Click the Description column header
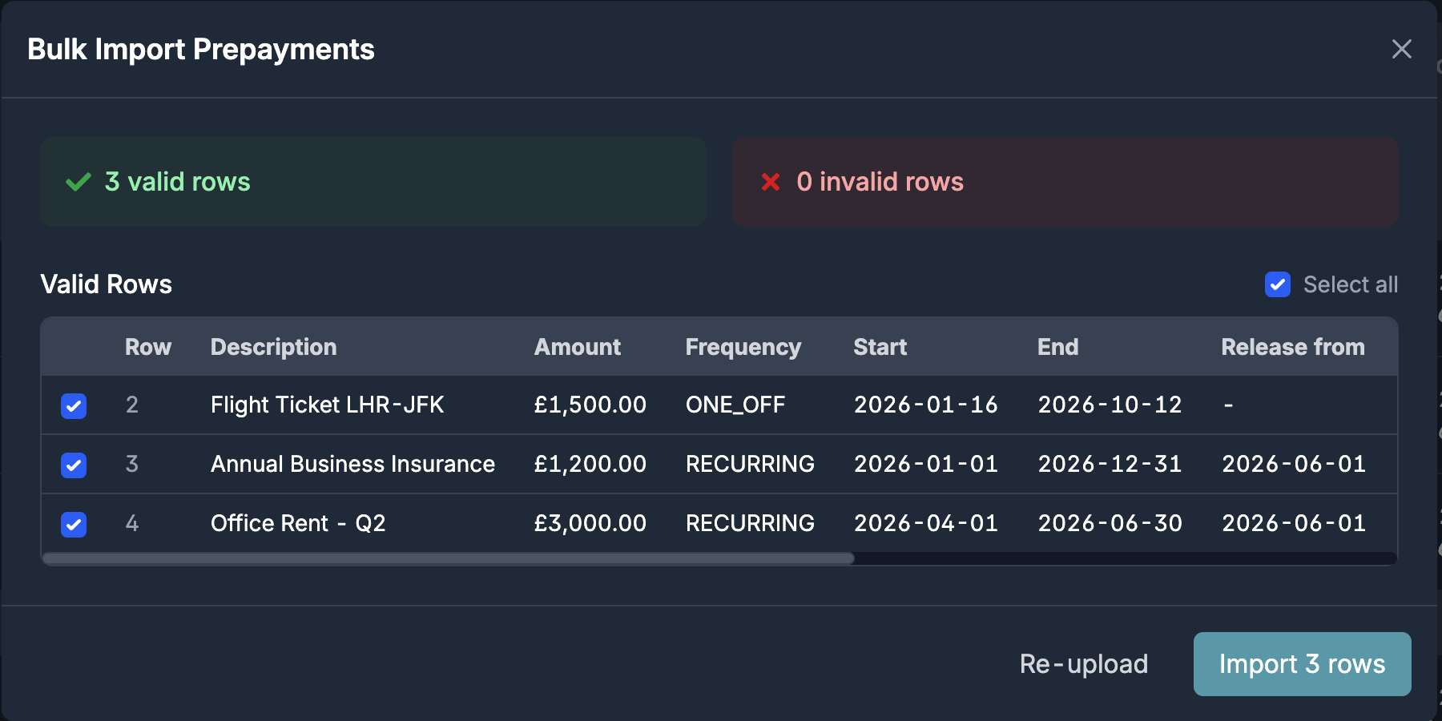 (273, 347)
